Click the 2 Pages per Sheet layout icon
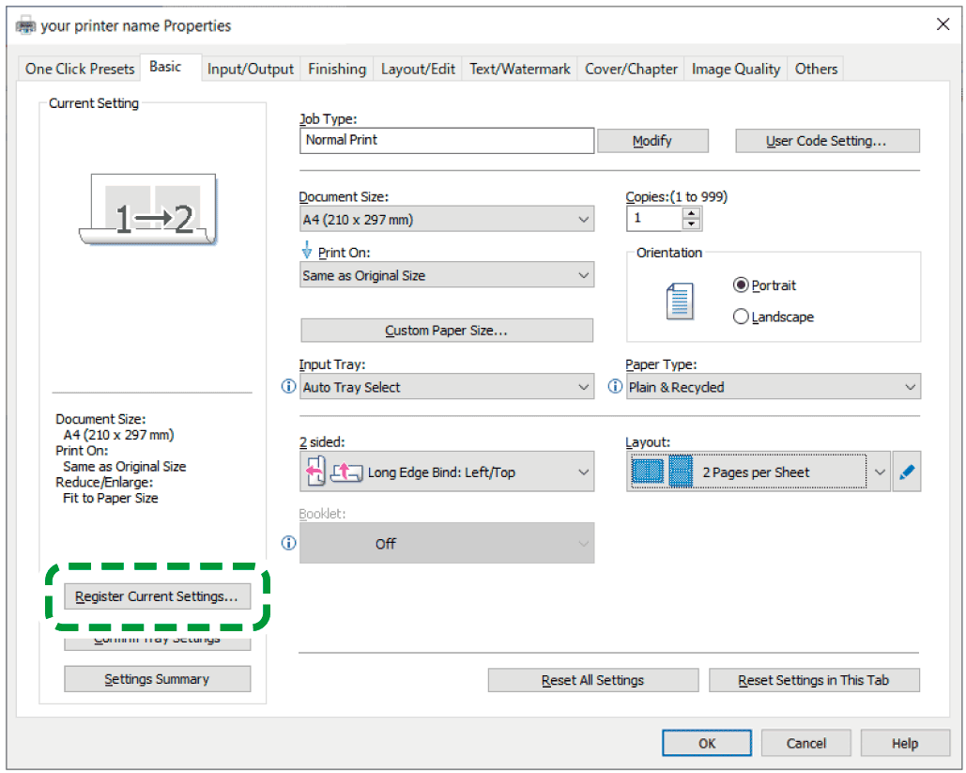The width and height of the screenshot is (966, 773). pyautogui.click(x=663, y=472)
